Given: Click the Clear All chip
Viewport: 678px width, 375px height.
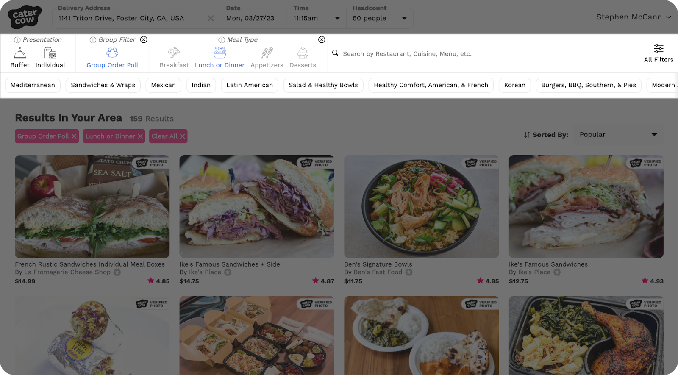Looking at the screenshot, I should (x=168, y=136).
